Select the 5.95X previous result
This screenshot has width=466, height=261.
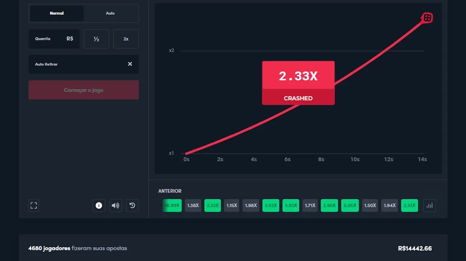tap(350, 205)
